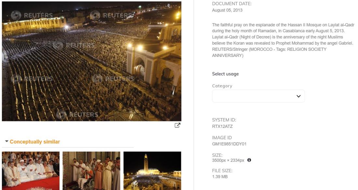358x190 pixels.
Task: Collapse the Conceptually similar triangle
Action: tap(7, 141)
